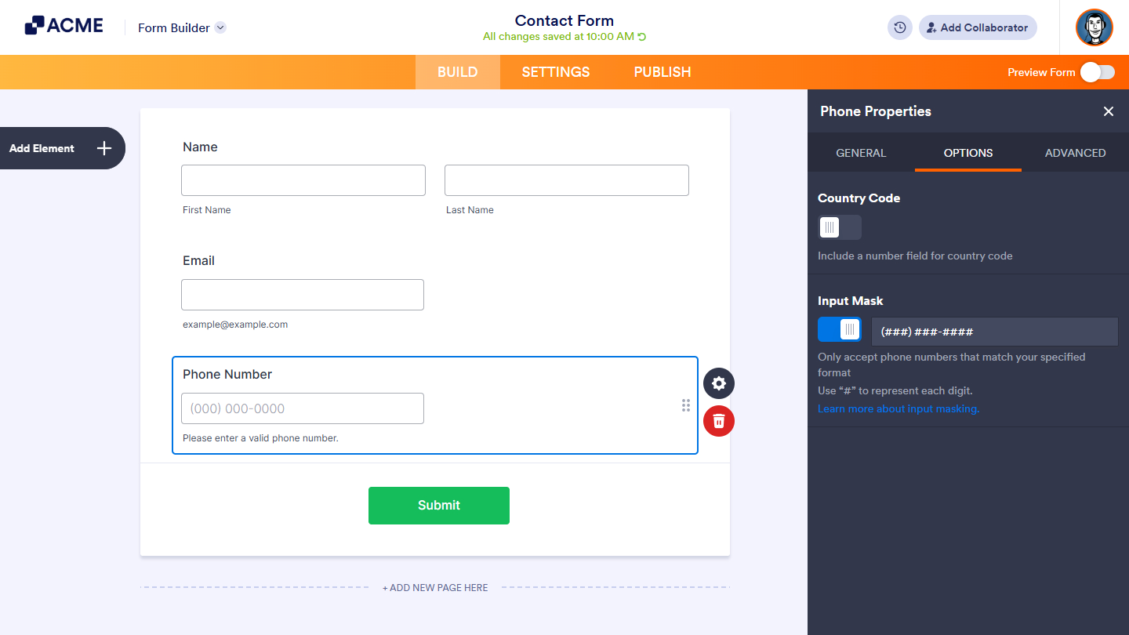Open the Add Element panel
This screenshot has height=635, width=1129.
click(63, 148)
